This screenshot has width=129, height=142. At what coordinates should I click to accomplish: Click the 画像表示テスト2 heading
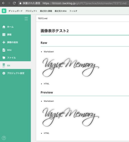[x=55, y=31]
